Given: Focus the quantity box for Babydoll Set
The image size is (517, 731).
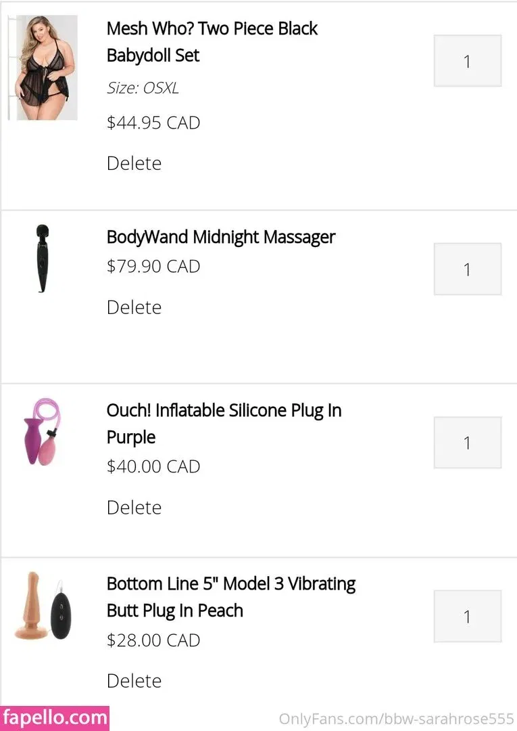Looking at the screenshot, I should (467, 61).
